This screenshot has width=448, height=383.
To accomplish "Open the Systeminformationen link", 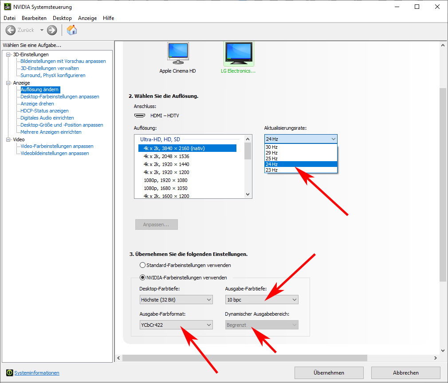I will coord(37,373).
